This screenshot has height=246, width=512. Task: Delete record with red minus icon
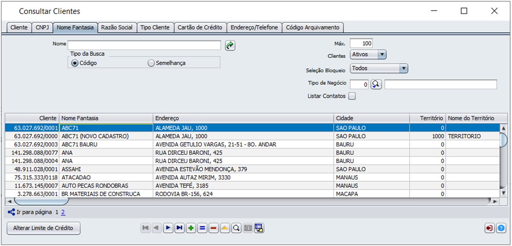coord(213,228)
